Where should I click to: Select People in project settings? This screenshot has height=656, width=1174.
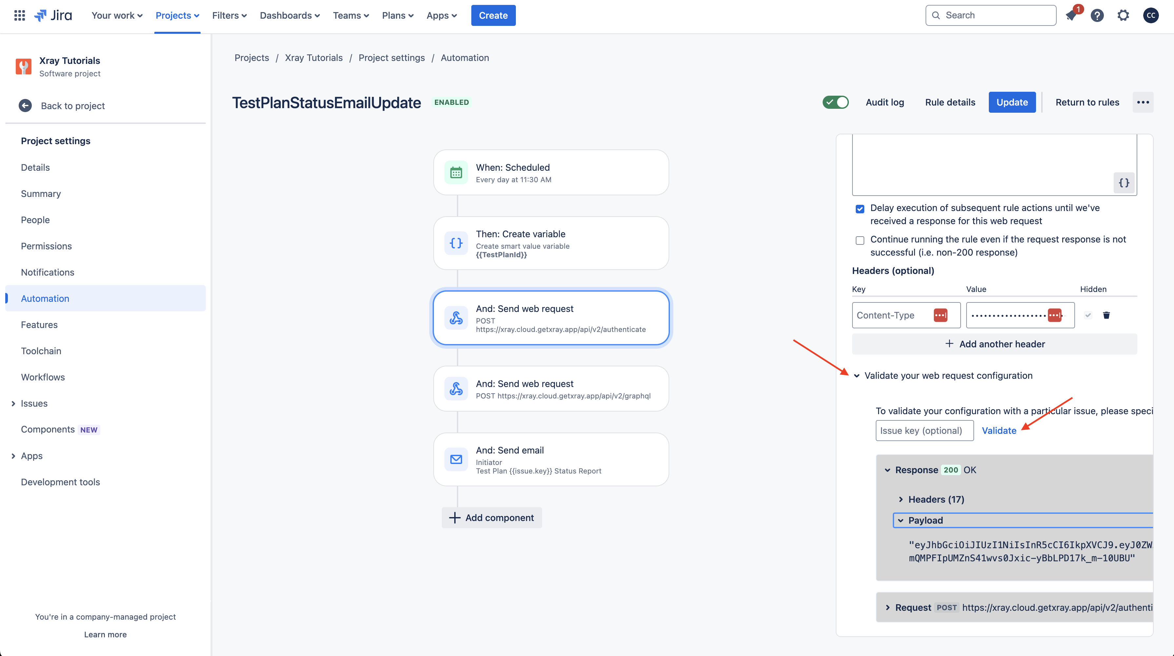pyautogui.click(x=105, y=220)
